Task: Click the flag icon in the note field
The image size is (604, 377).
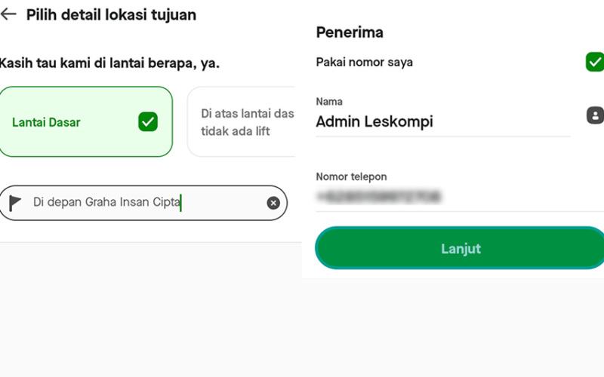Action: click(x=15, y=203)
